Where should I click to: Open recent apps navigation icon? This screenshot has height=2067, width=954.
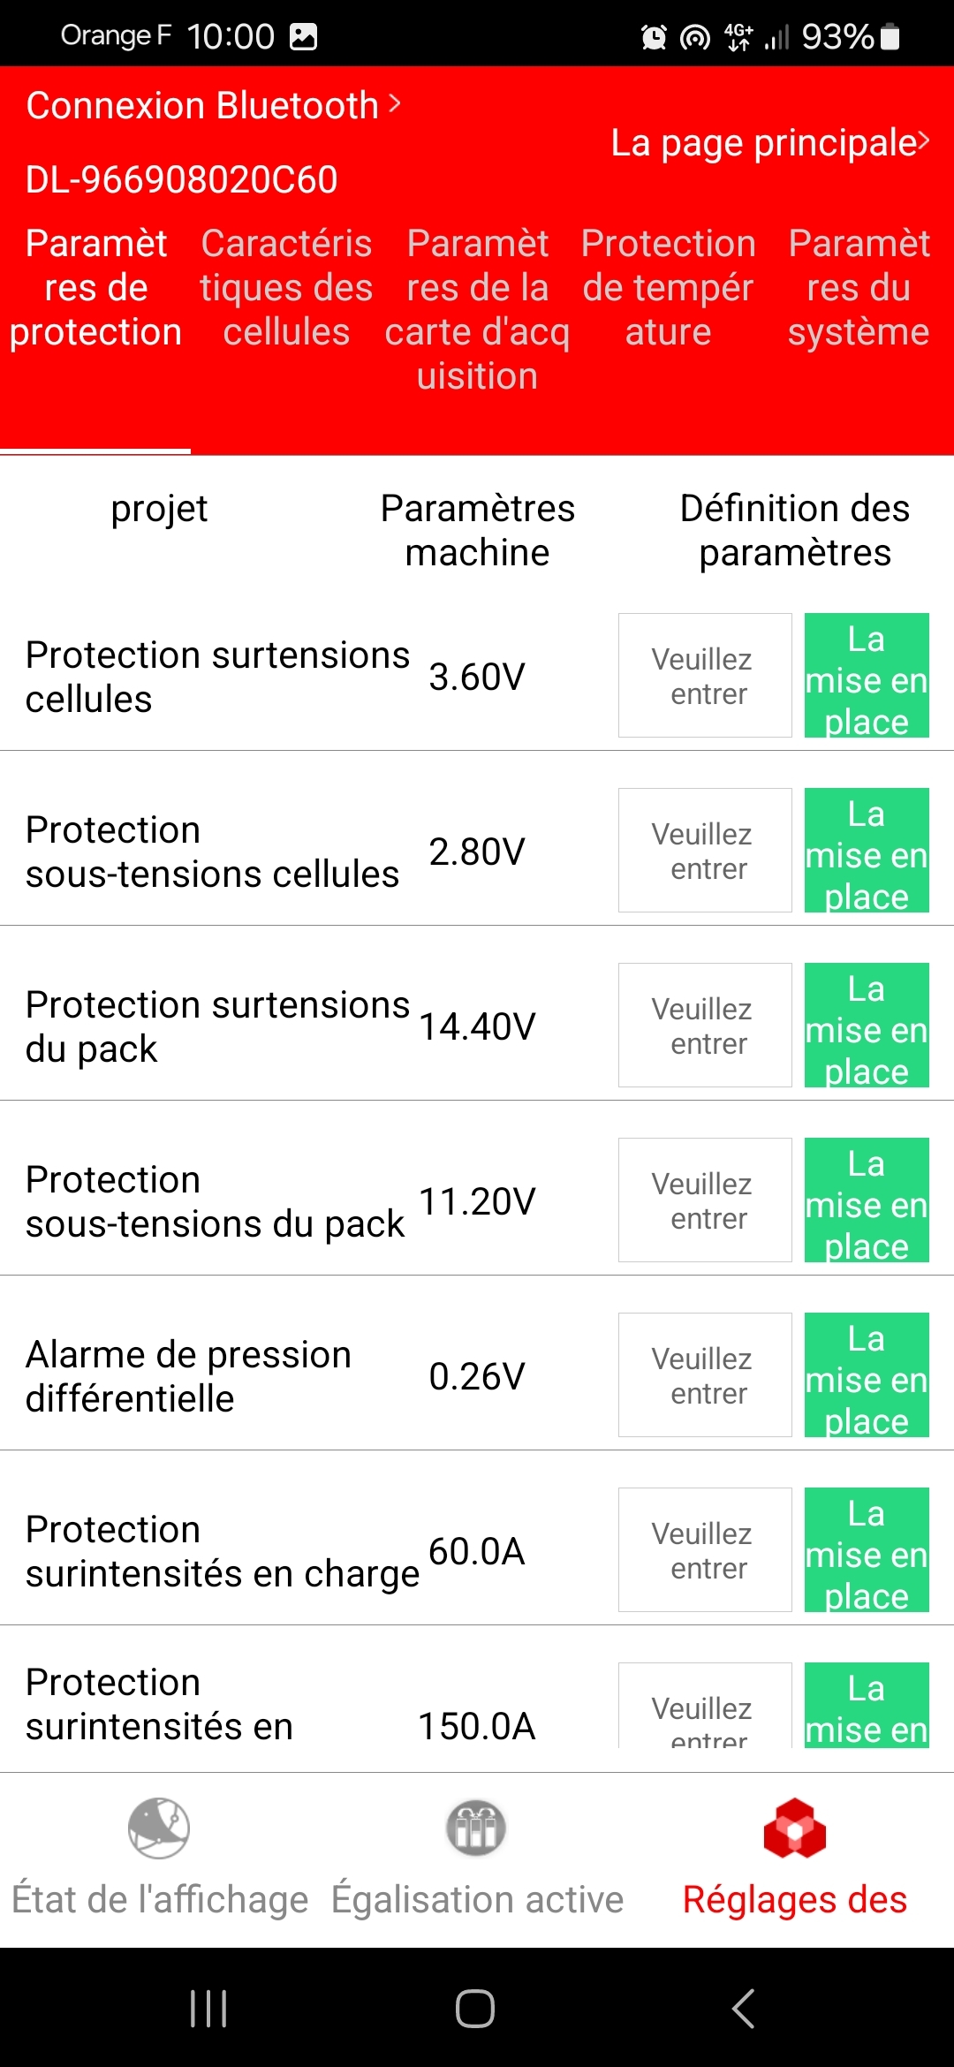click(x=209, y=2008)
